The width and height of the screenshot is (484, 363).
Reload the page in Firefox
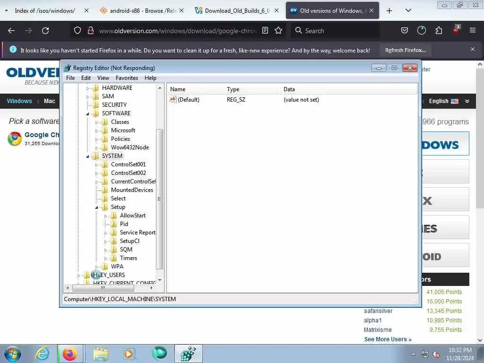45,31
